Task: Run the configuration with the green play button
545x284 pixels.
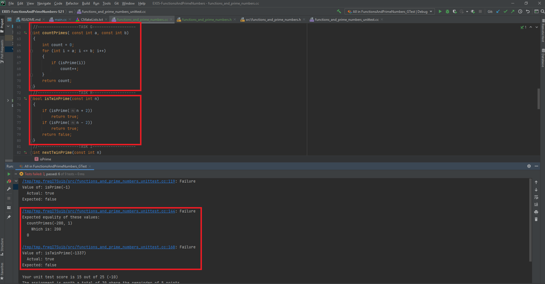Action: tap(440, 11)
